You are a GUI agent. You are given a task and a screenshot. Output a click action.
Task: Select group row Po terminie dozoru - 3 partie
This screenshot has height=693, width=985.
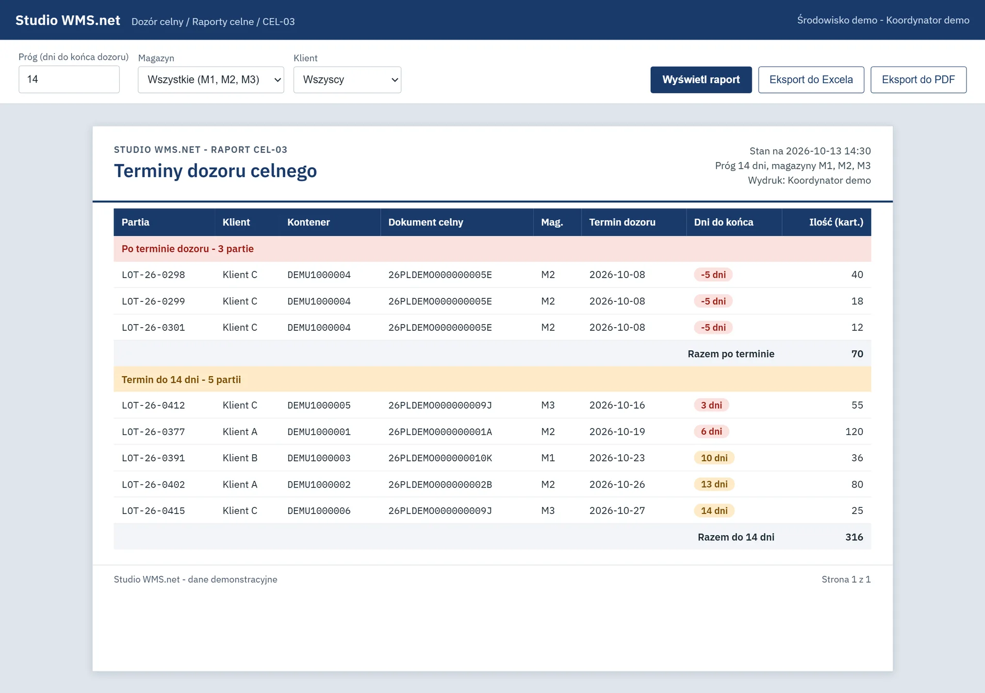pyautogui.click(x=492, y=249)
